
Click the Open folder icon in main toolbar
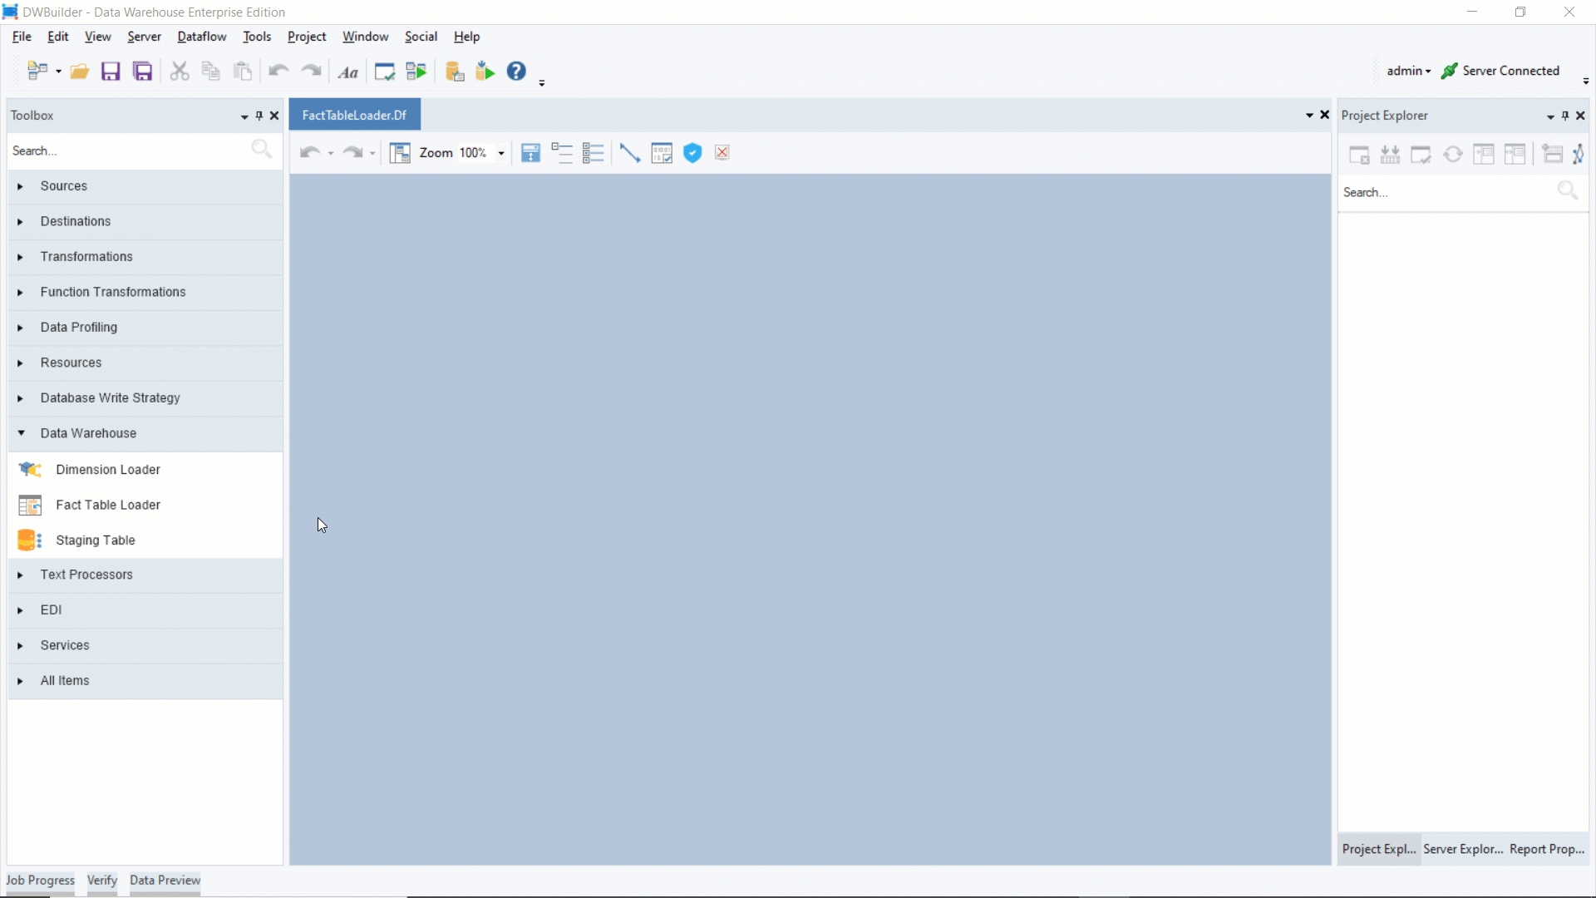click(x=80, y=72)
